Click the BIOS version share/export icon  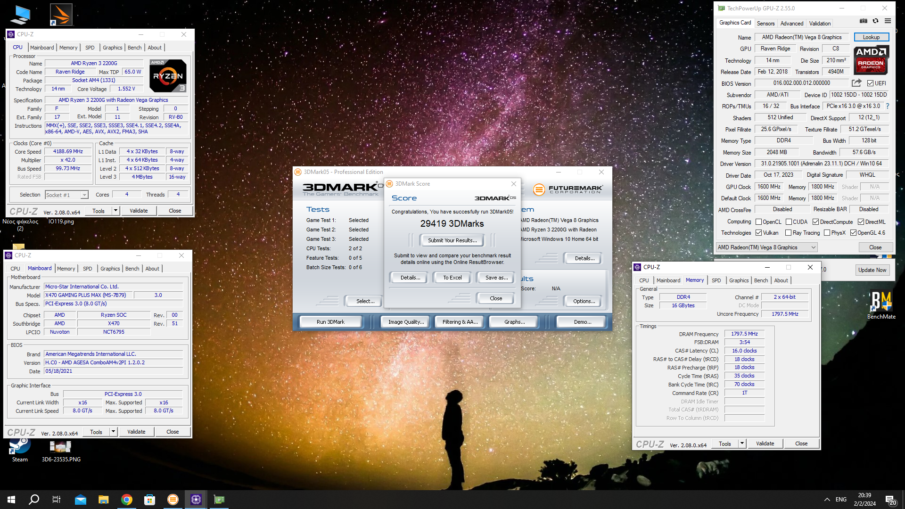click(x=856, y=83)
